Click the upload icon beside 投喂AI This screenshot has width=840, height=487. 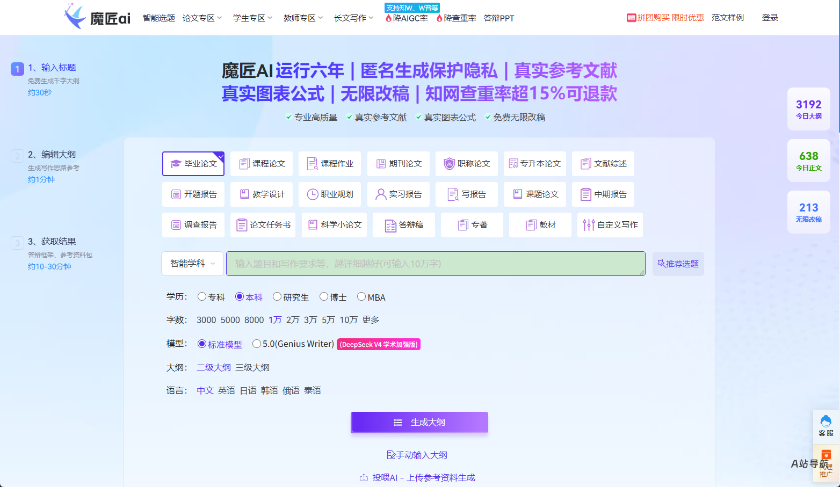pos(364,477)
